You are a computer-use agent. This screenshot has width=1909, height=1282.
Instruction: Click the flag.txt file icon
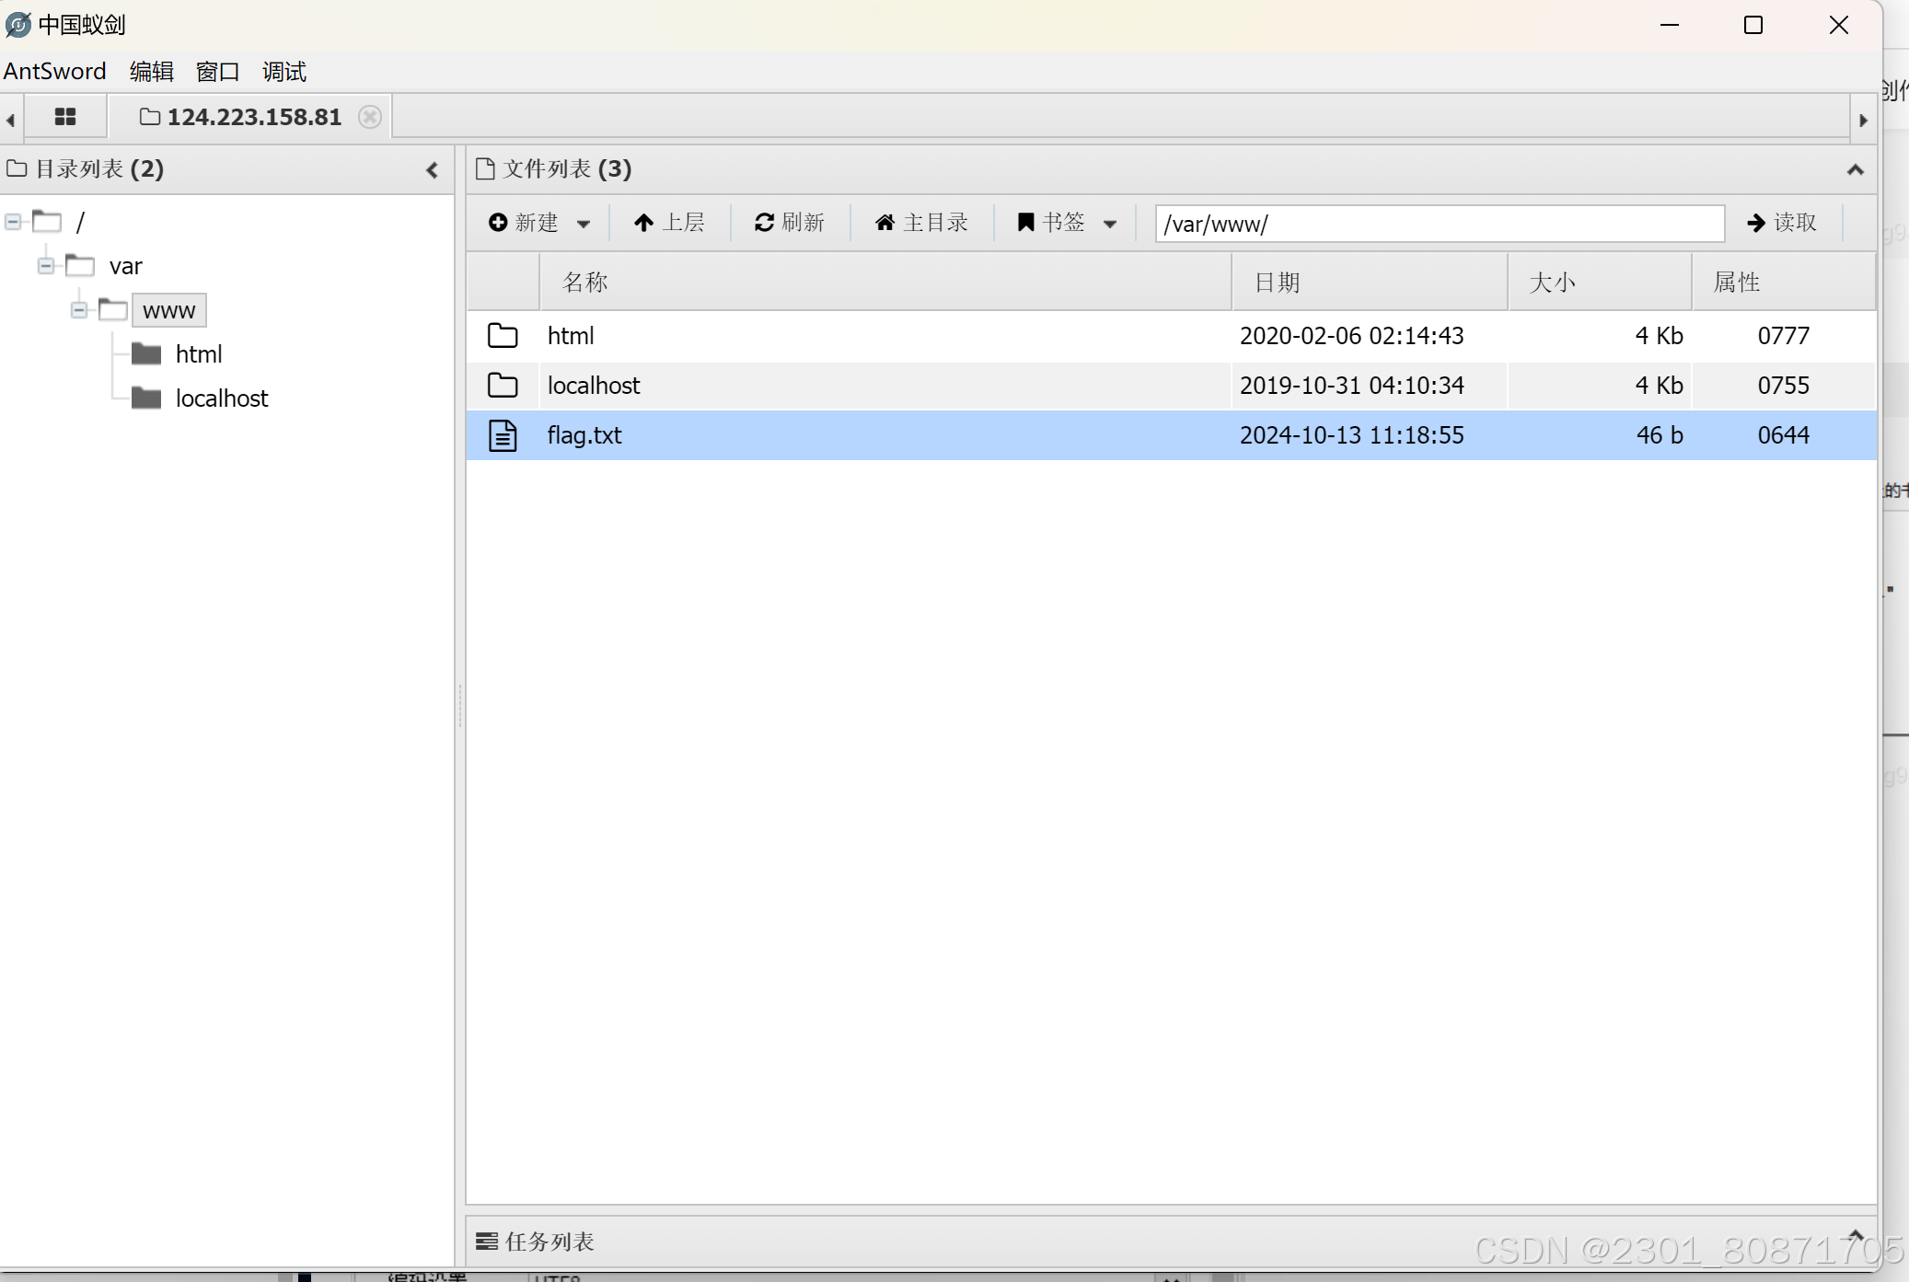(503, 435)
